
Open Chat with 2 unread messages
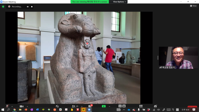(x=90, y=106)
